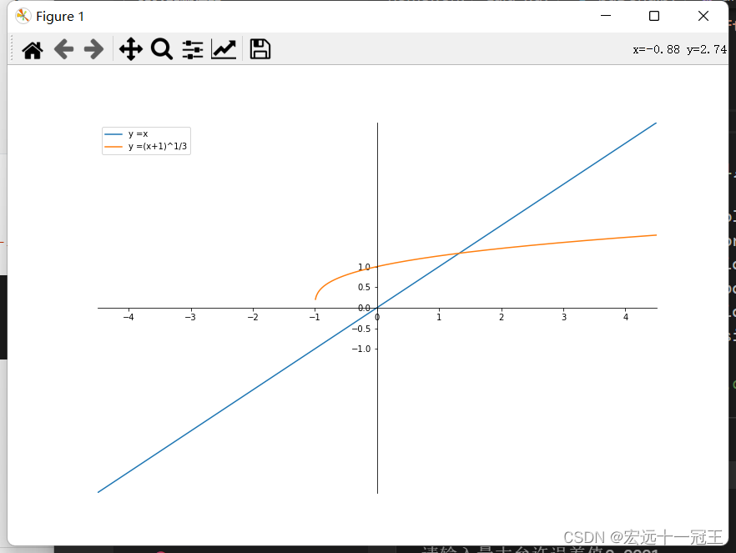Click x-axis tick label '3'
Screen dimensions: 736x553
(x=564, y=318)
